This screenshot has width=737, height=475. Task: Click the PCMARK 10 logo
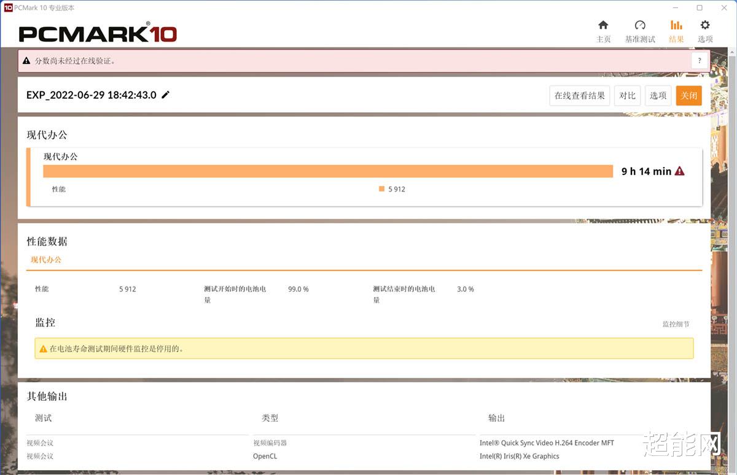pyautogui.click(x=98, y=34)
